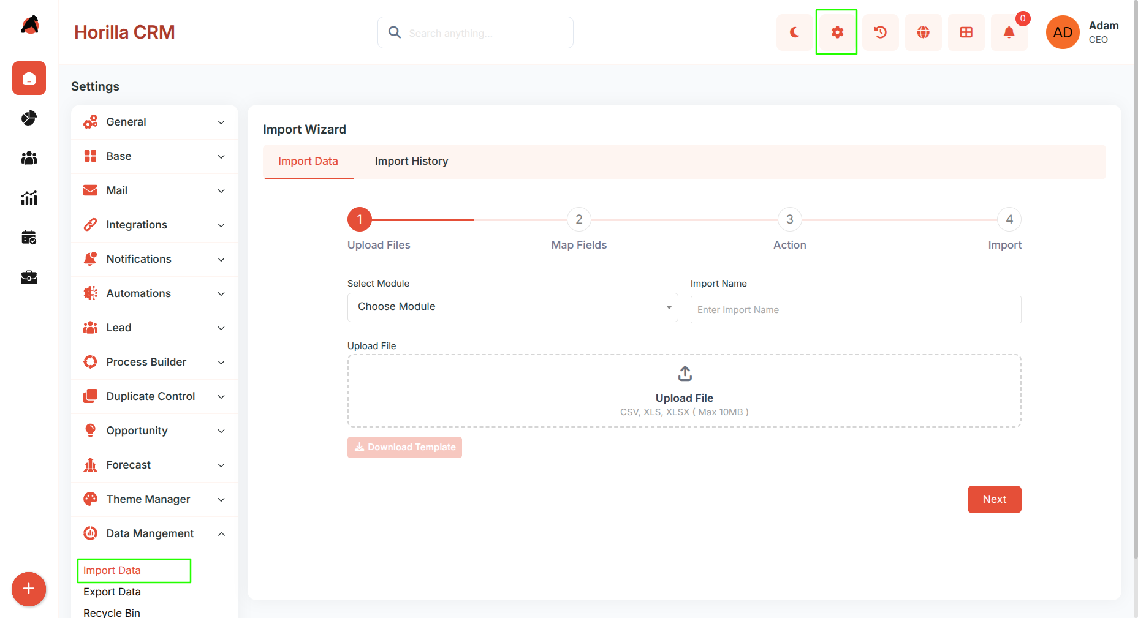Image resolution: width=1138 pixels, height=618 pixels.
Task: Collapse the Data Mangement section
Action: pos(154,533)
